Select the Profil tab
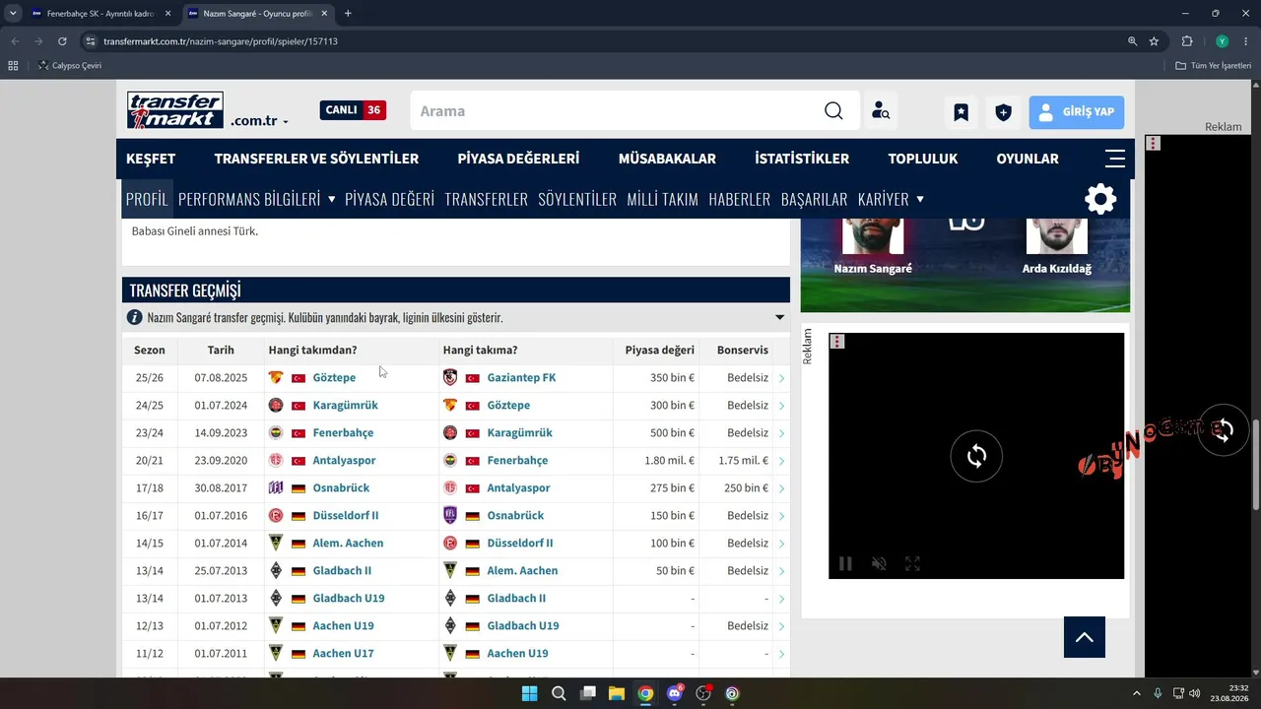This screenshot has width=1261, height=709. [147, 199]
